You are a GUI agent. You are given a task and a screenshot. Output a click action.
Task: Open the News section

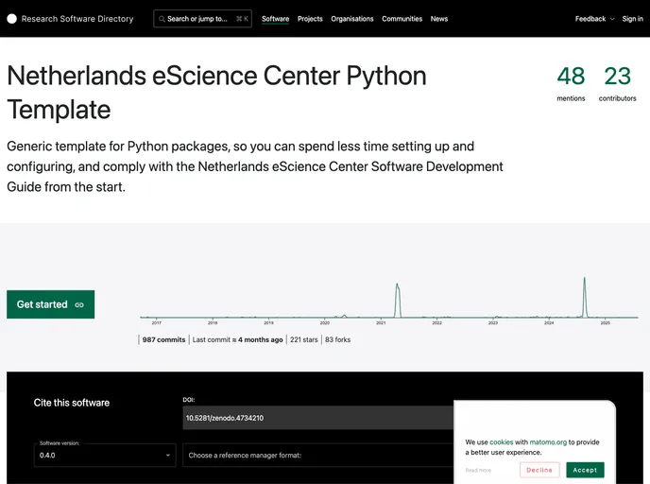tap(439, 19)
